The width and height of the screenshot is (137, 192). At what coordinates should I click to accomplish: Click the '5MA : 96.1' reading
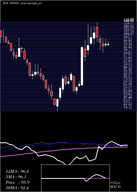pyautogui.click(x=16, y=177)
